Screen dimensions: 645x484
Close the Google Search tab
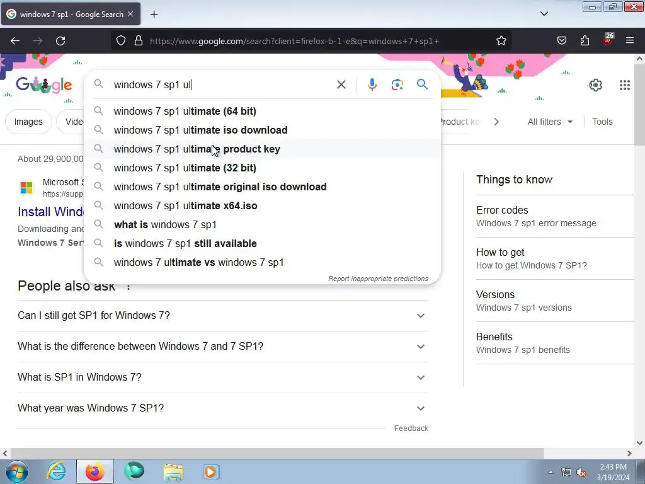click(x=130, y=14)
